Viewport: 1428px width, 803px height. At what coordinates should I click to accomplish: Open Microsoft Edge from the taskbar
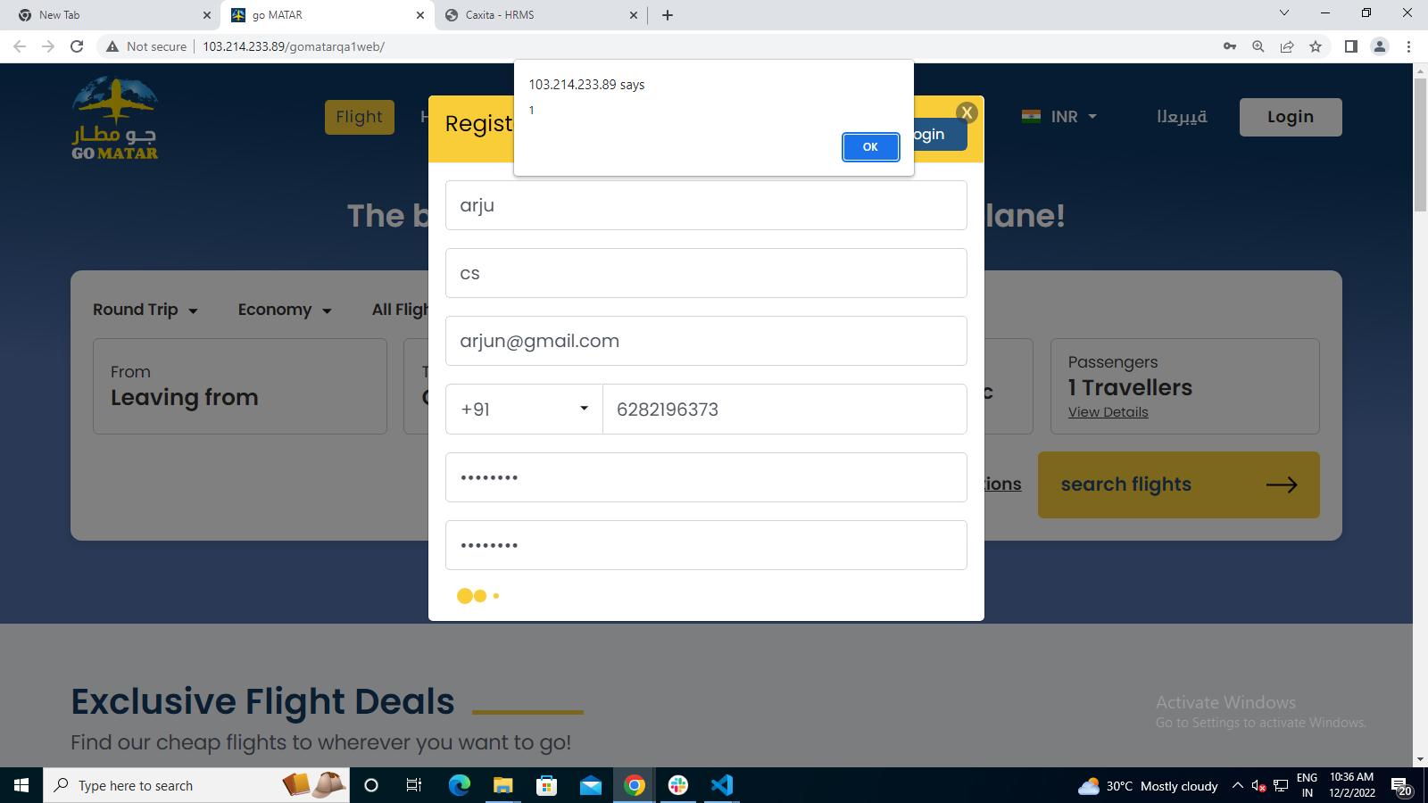[x=459, y=785]
